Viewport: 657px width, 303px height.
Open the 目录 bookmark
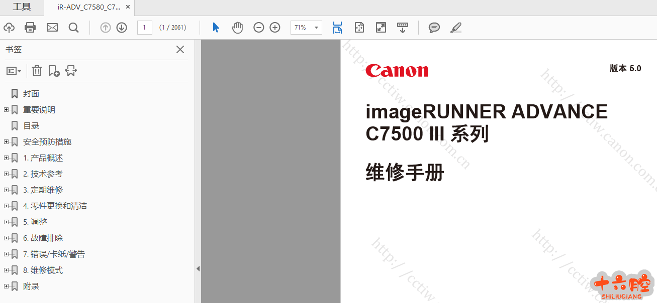(x=31, y=126)
